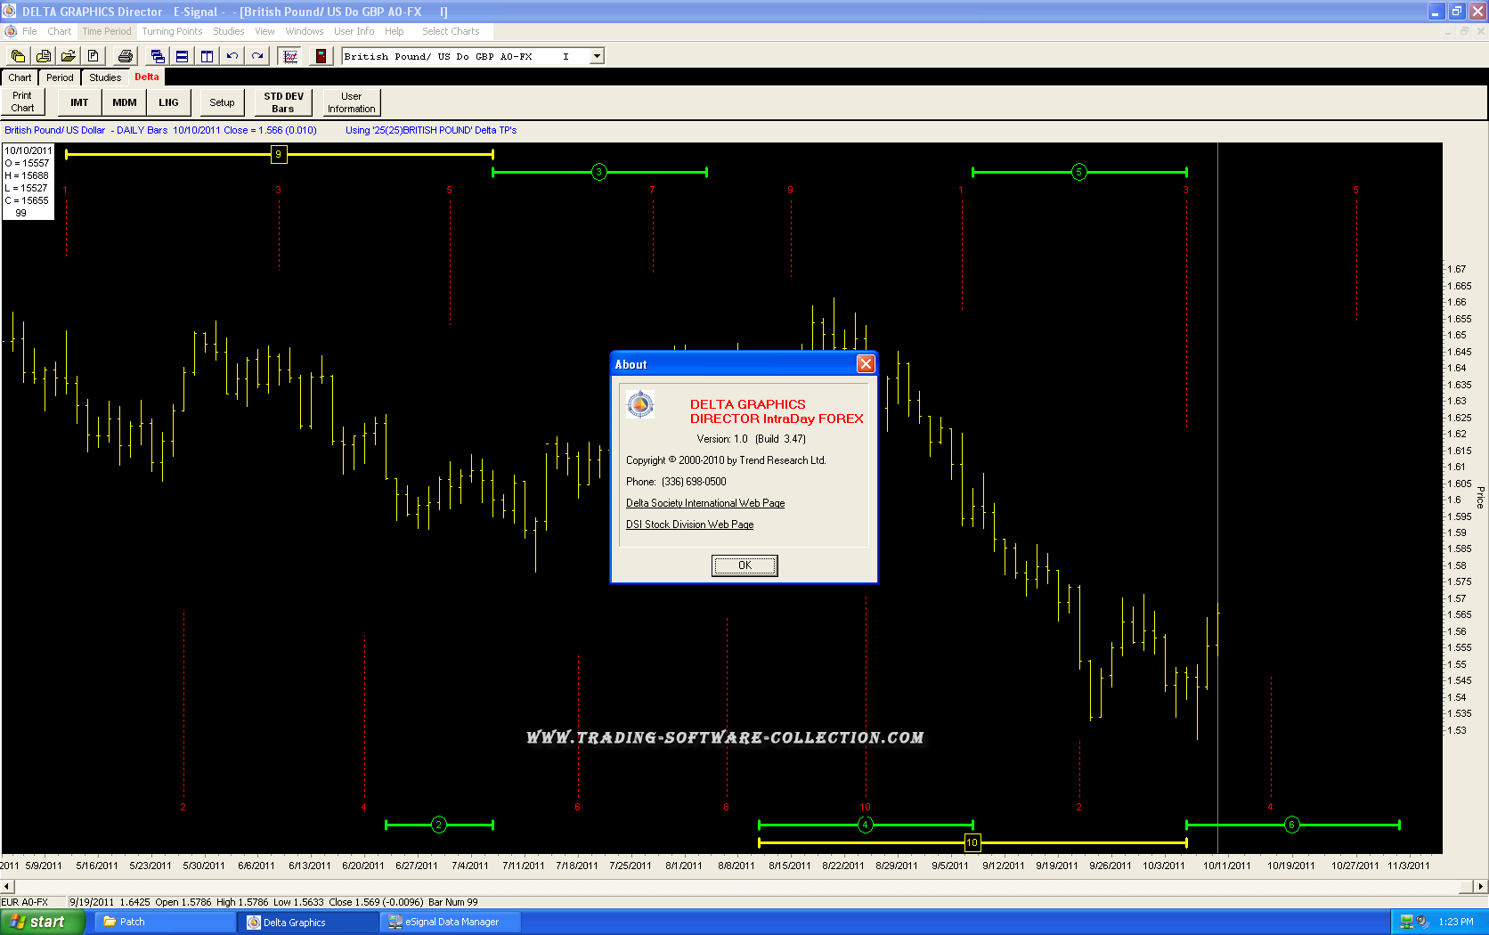Screen dimensions: 1489x935
Task: Click the red exit door icon
Action: (321, 56)
